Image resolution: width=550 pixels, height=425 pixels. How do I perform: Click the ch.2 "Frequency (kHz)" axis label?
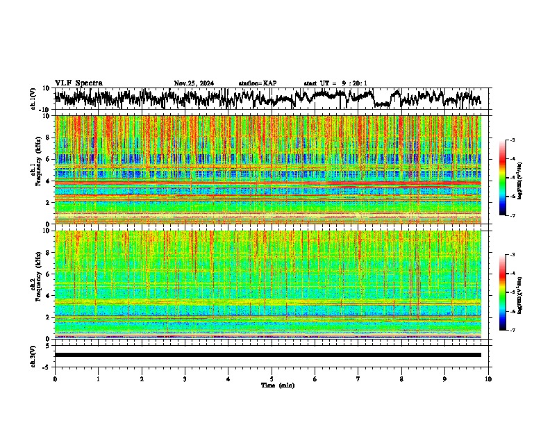point(38,276)
